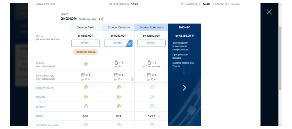Click the ВЫБОР МЕСТА row label
The image size is (292, 129).
[45, 88]
